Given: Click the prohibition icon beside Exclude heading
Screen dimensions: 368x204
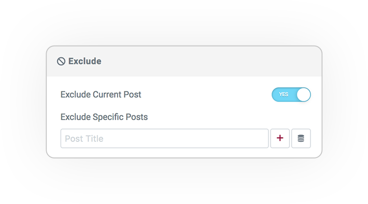Looking at the screenshot, I should [61, 62].
